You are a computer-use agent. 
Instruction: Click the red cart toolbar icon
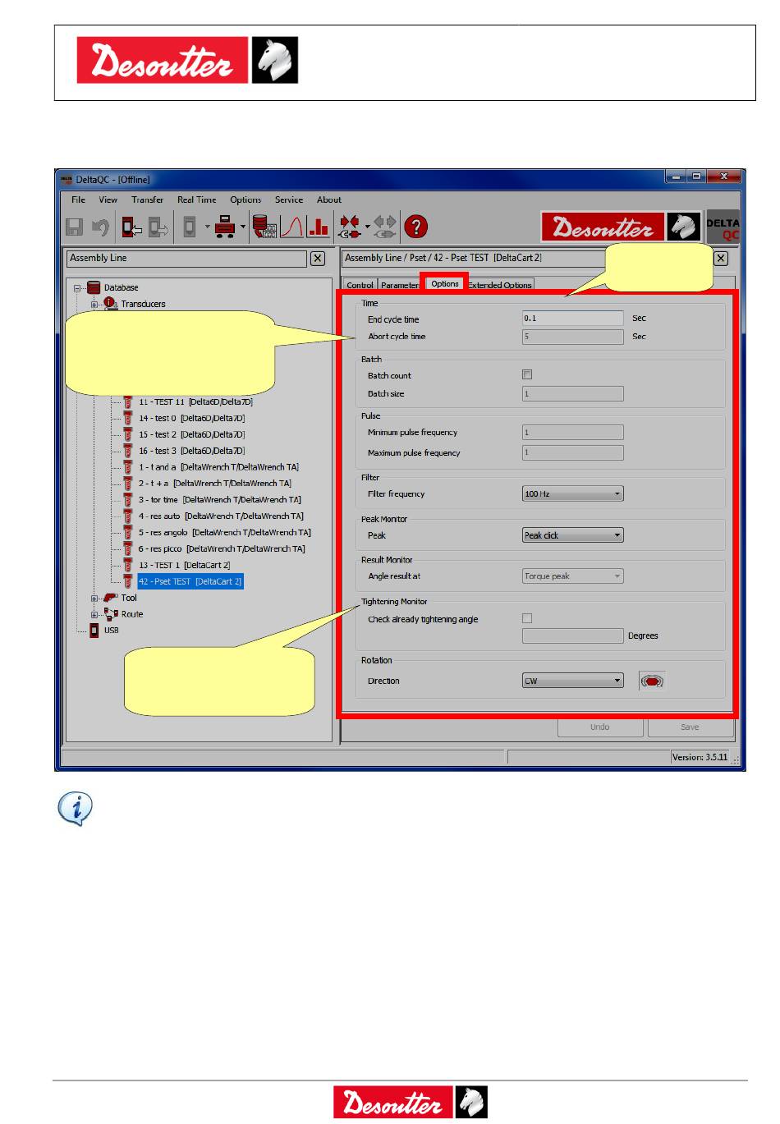(225, 227)
